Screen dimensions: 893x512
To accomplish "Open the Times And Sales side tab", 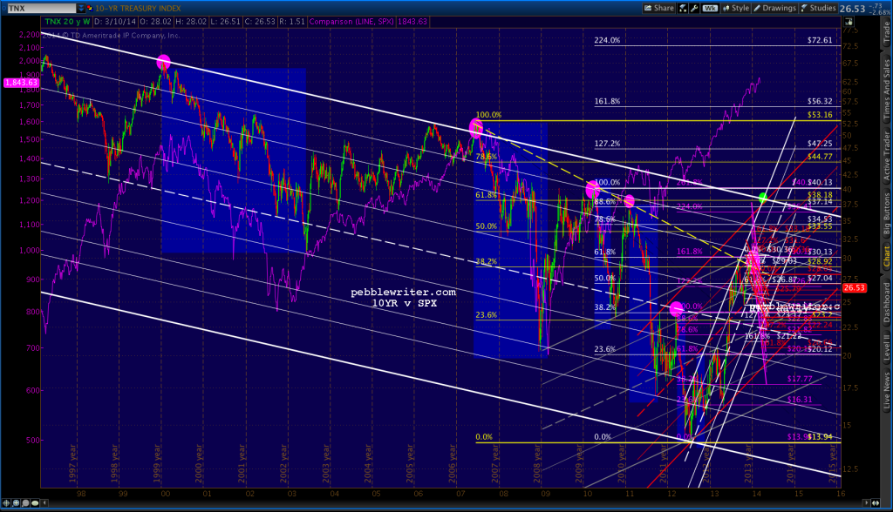I will pos(886,90).
